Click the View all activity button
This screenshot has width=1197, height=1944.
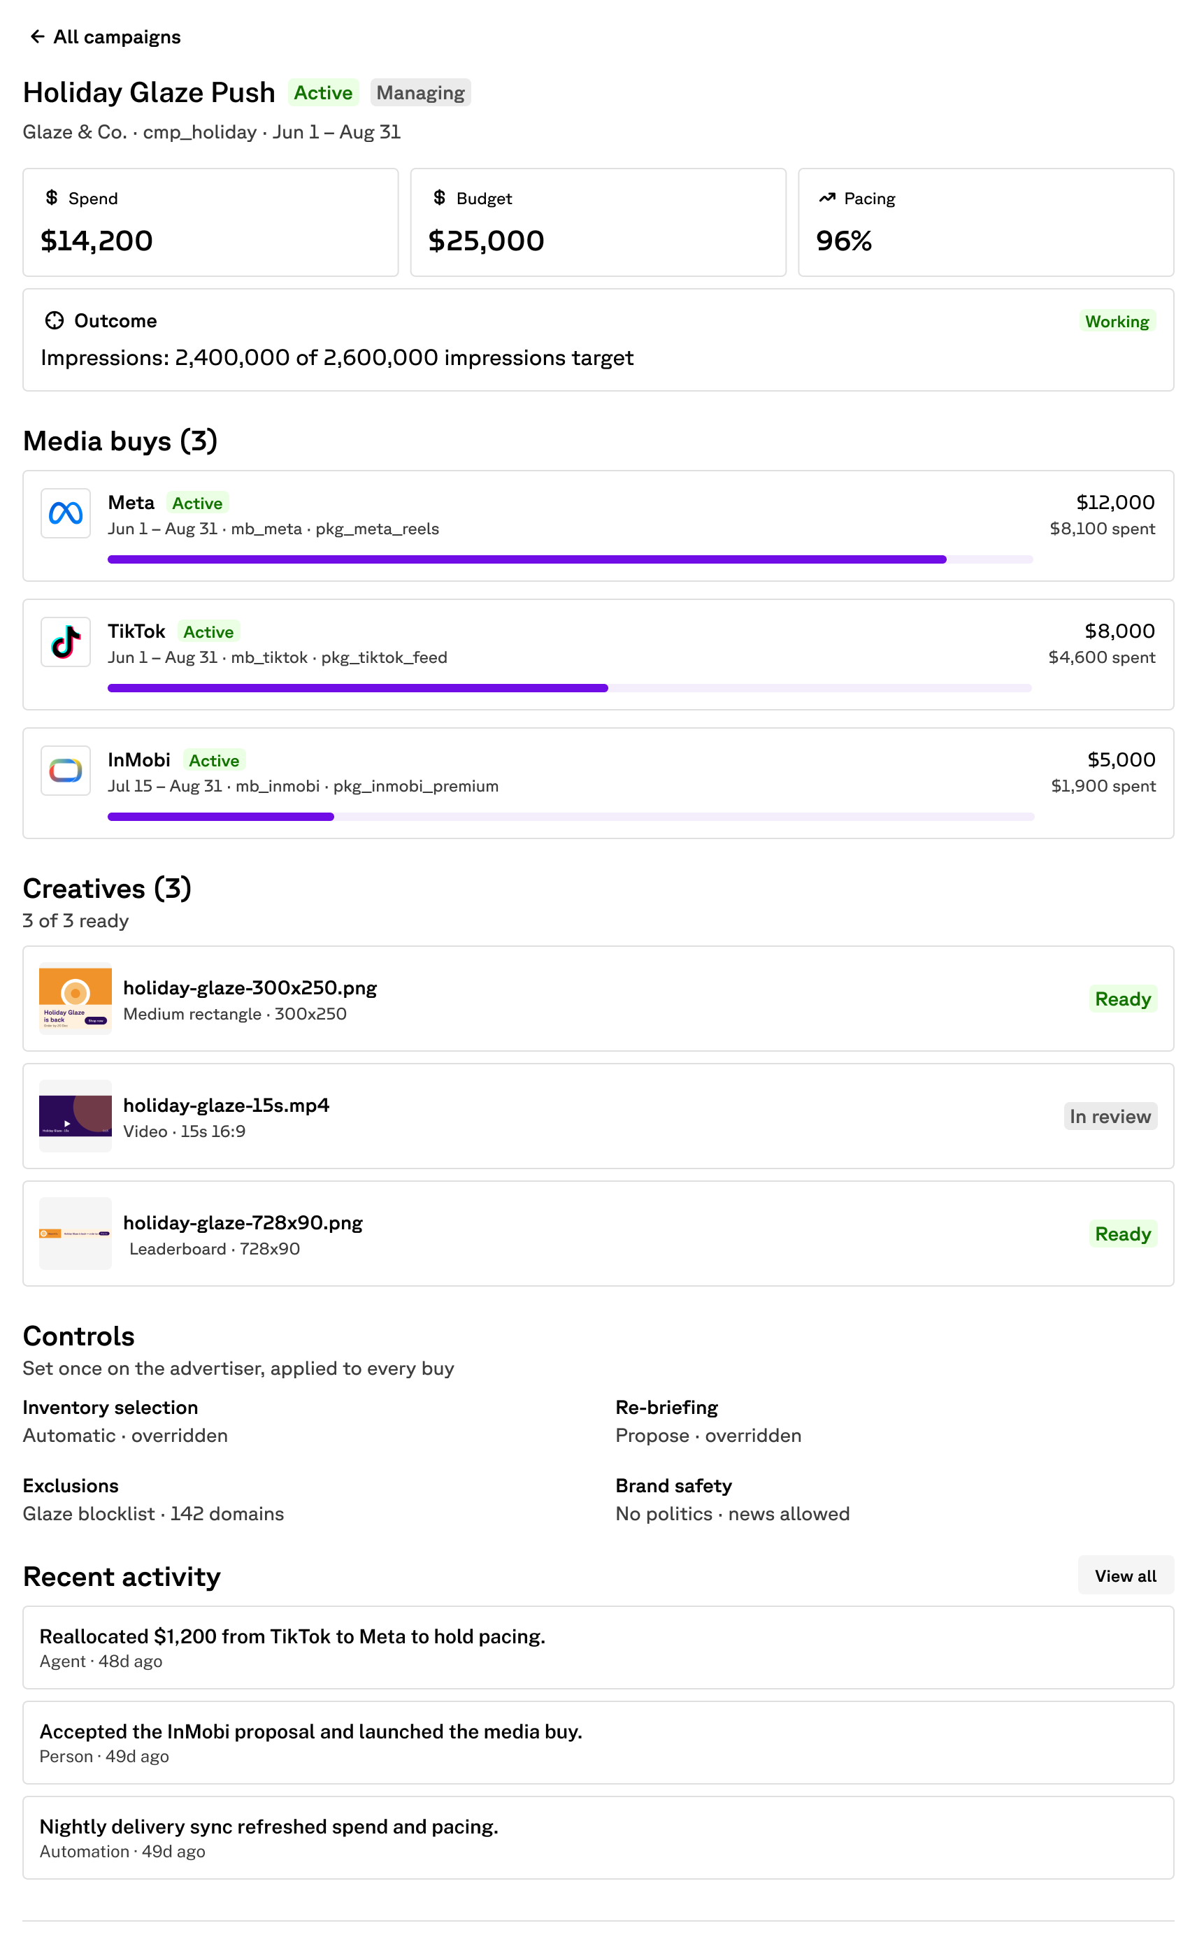coord(1126,1576)
